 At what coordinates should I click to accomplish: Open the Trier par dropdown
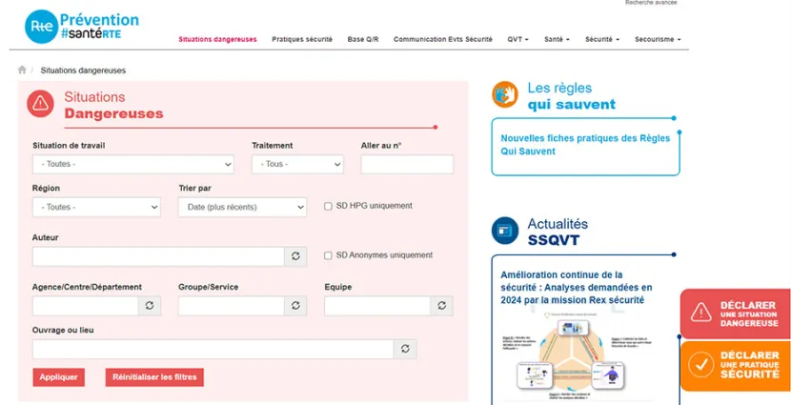point(243,208)
